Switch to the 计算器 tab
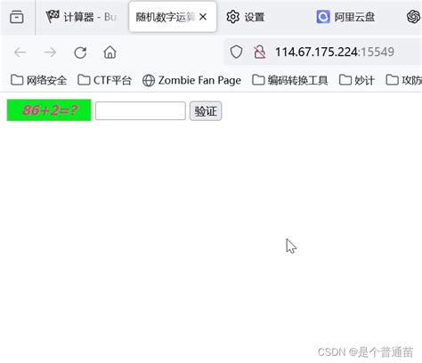The height and width of the screenshot is (363, 422). point(81,17)
